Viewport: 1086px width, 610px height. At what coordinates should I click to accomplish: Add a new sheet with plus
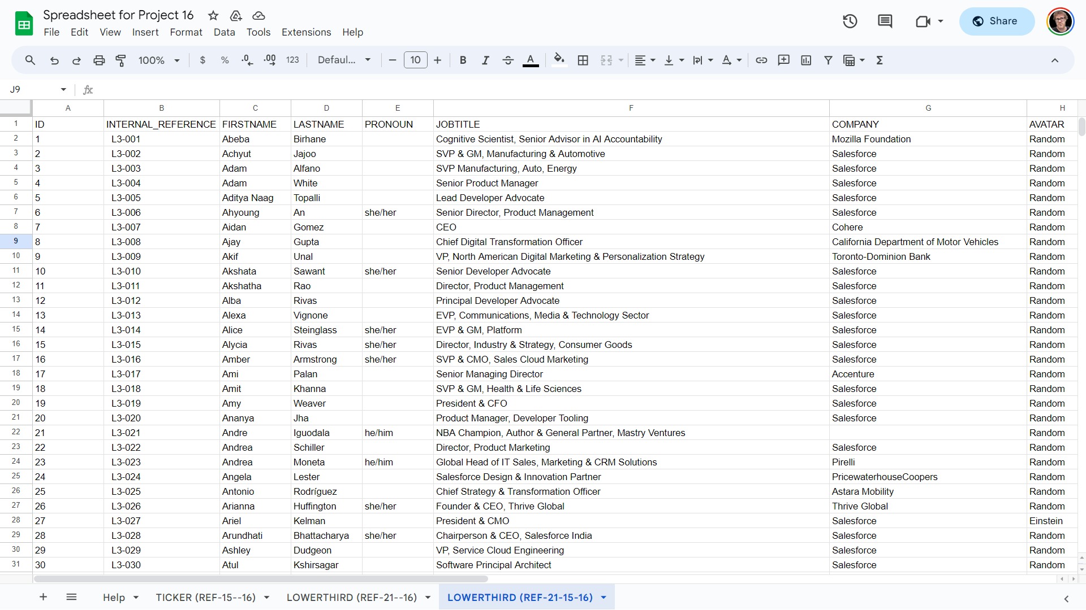pyautogui.click(x=43, y=597)
